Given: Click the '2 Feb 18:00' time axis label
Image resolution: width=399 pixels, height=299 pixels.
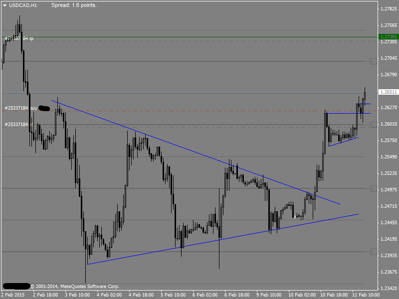Looking at the screenshot, I should (45, 295).
